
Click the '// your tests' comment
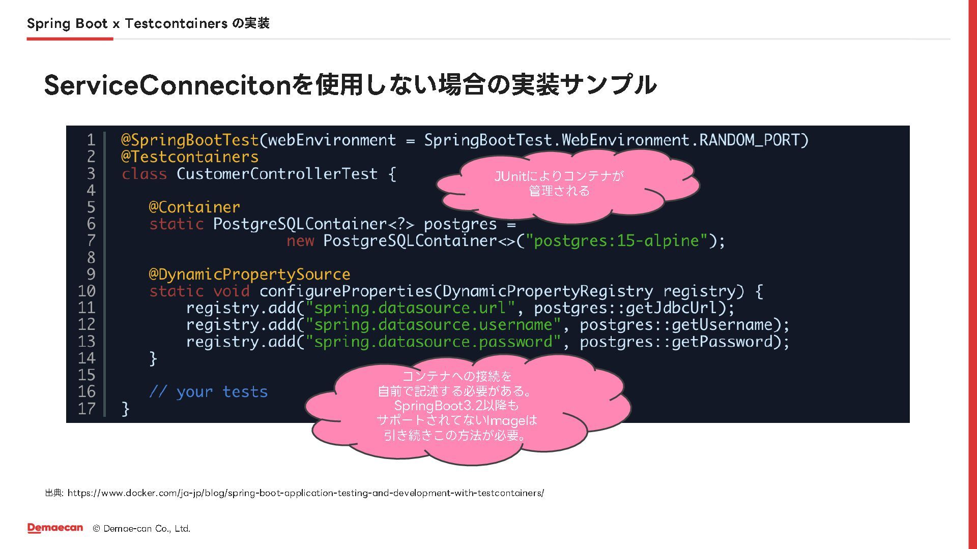[x=208, y=392]
